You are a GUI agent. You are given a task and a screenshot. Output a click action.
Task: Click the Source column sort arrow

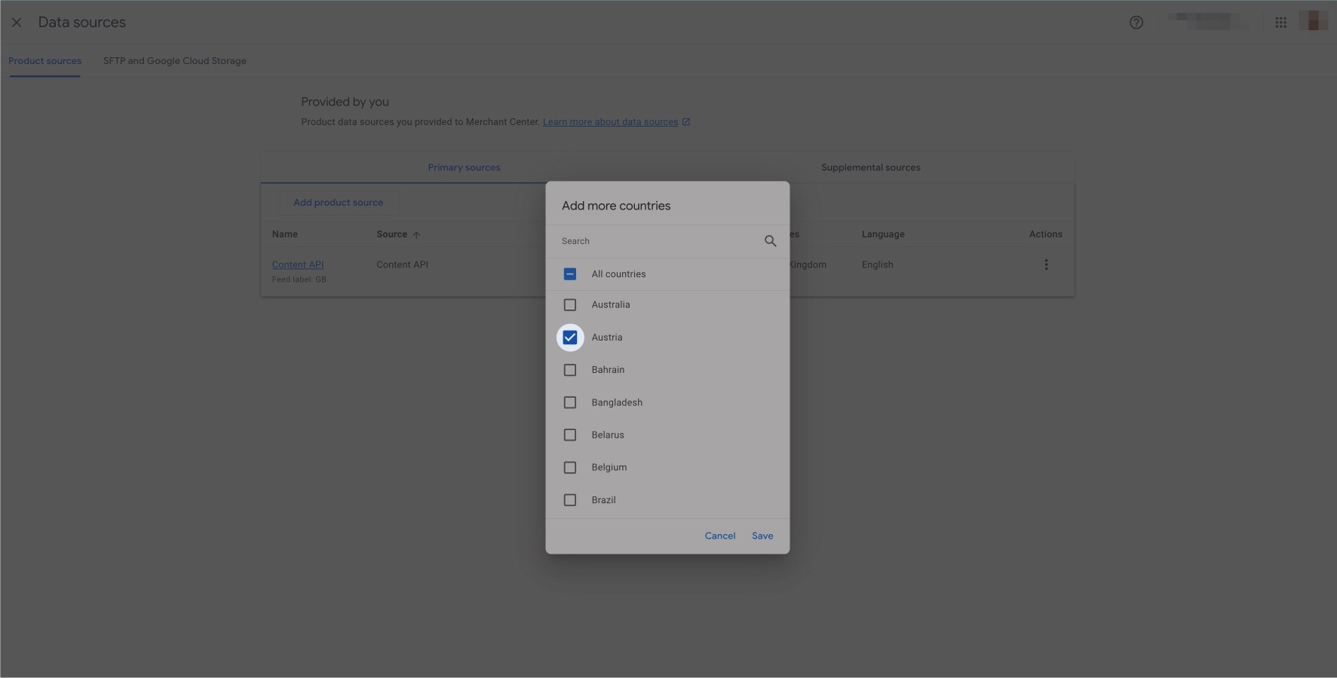pyautogui.click(x=416, y=235)
